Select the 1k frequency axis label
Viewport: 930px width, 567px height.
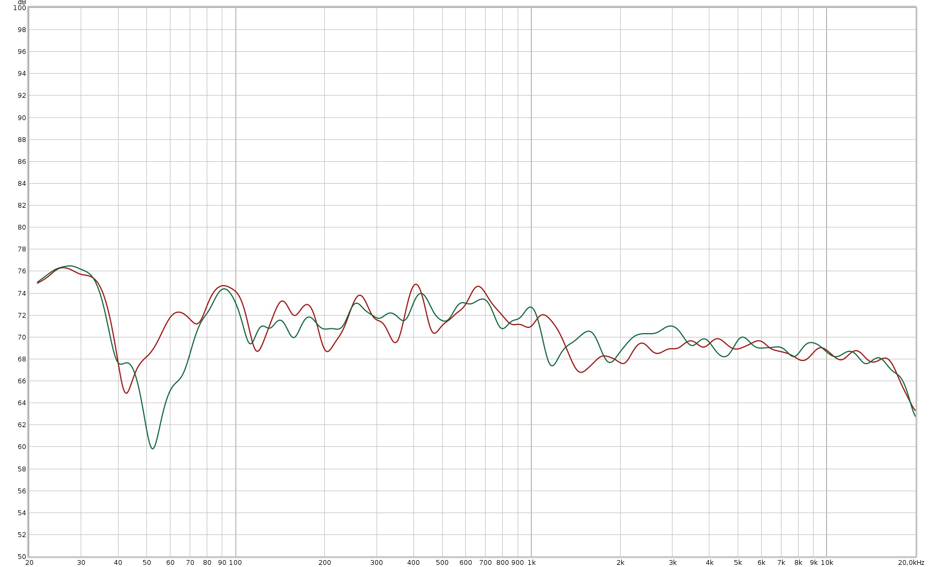532,563
